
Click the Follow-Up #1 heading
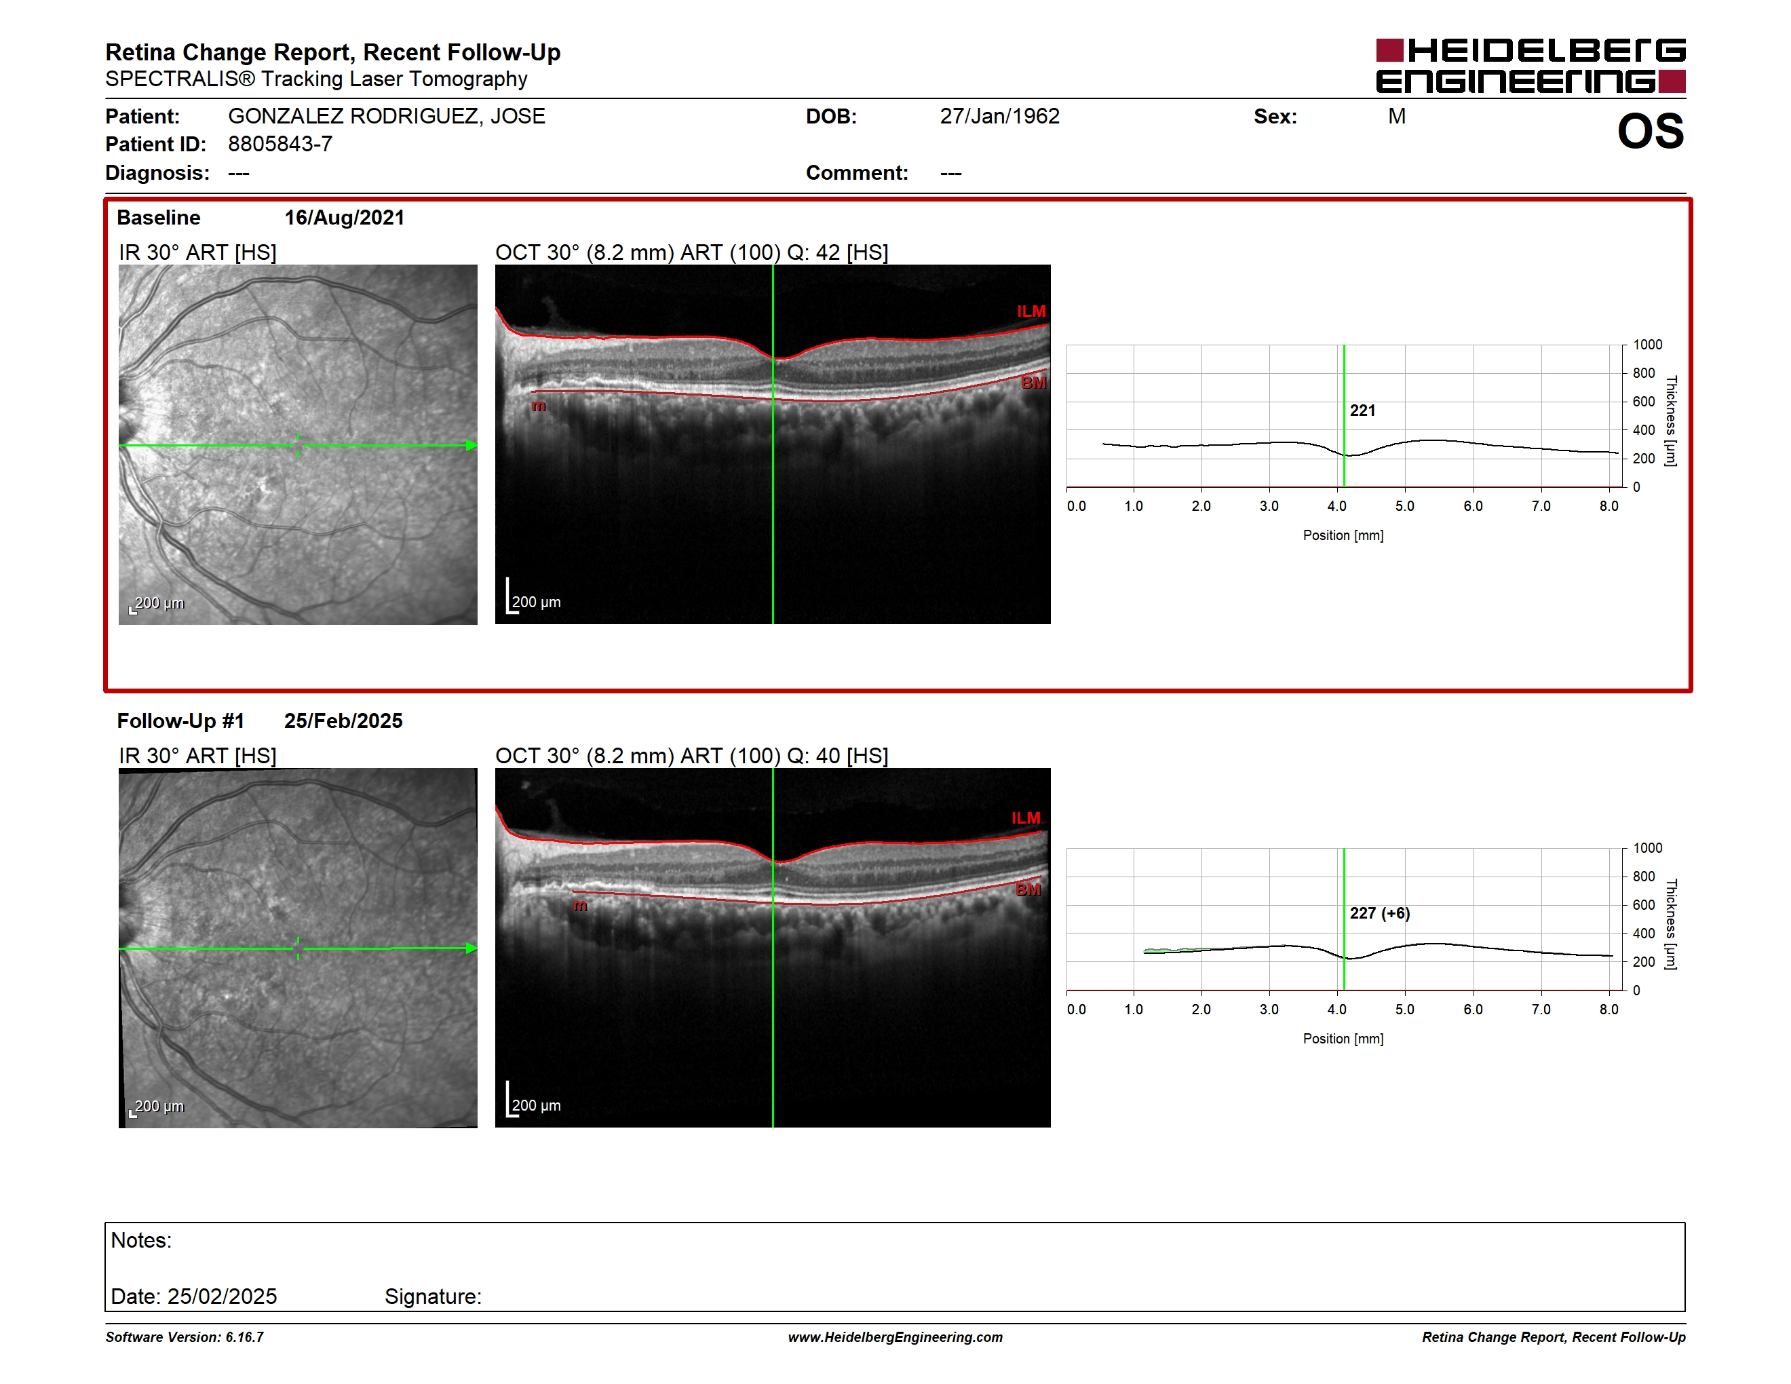[x=180, y=720]
